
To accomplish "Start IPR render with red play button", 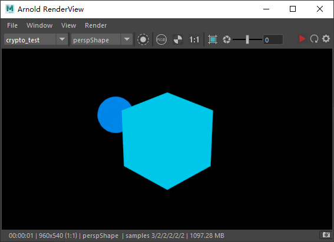I will 302,39.
